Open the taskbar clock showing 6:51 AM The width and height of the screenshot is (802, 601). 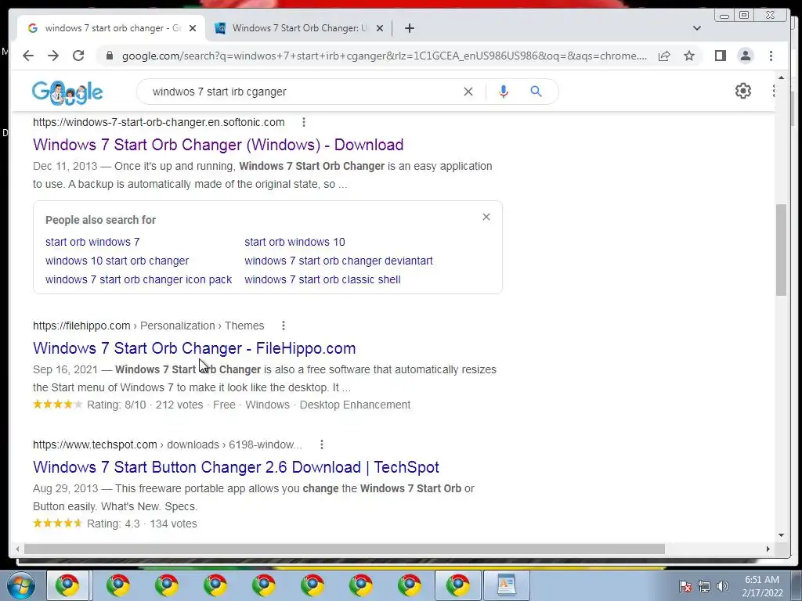coord(762,586)
